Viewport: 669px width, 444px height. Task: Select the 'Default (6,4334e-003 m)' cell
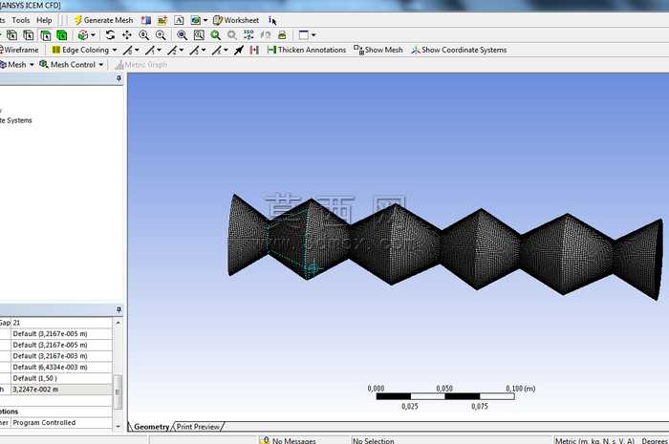click(x=62, y=368)
